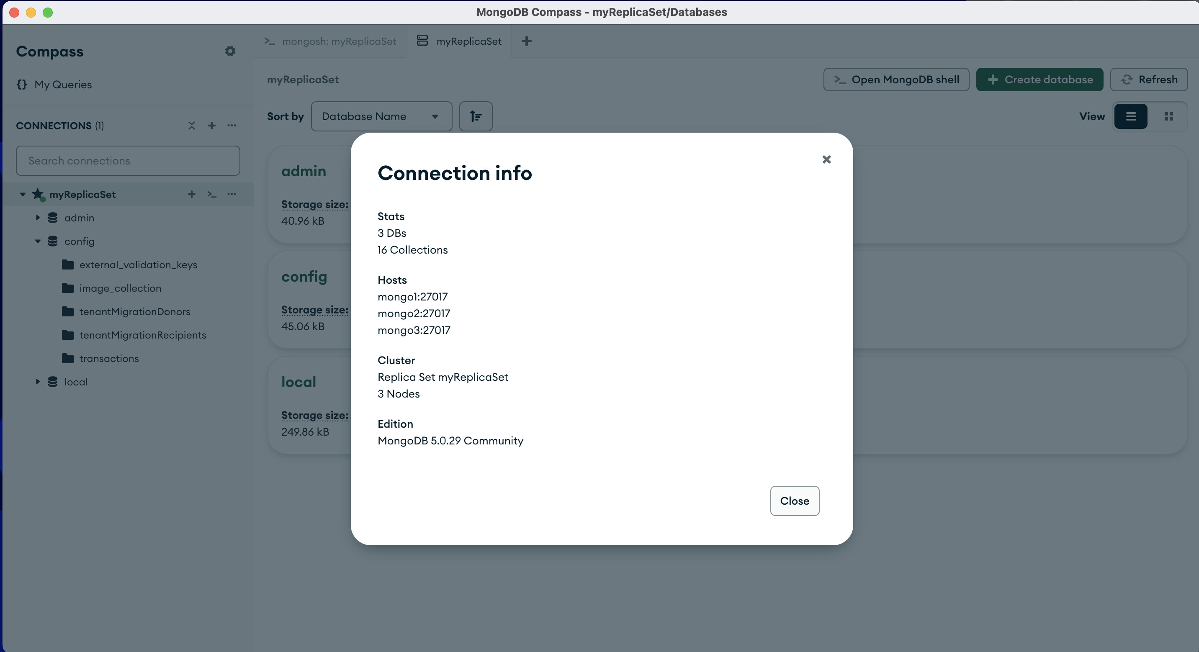Select the image_collection collection

click(120, 288)
